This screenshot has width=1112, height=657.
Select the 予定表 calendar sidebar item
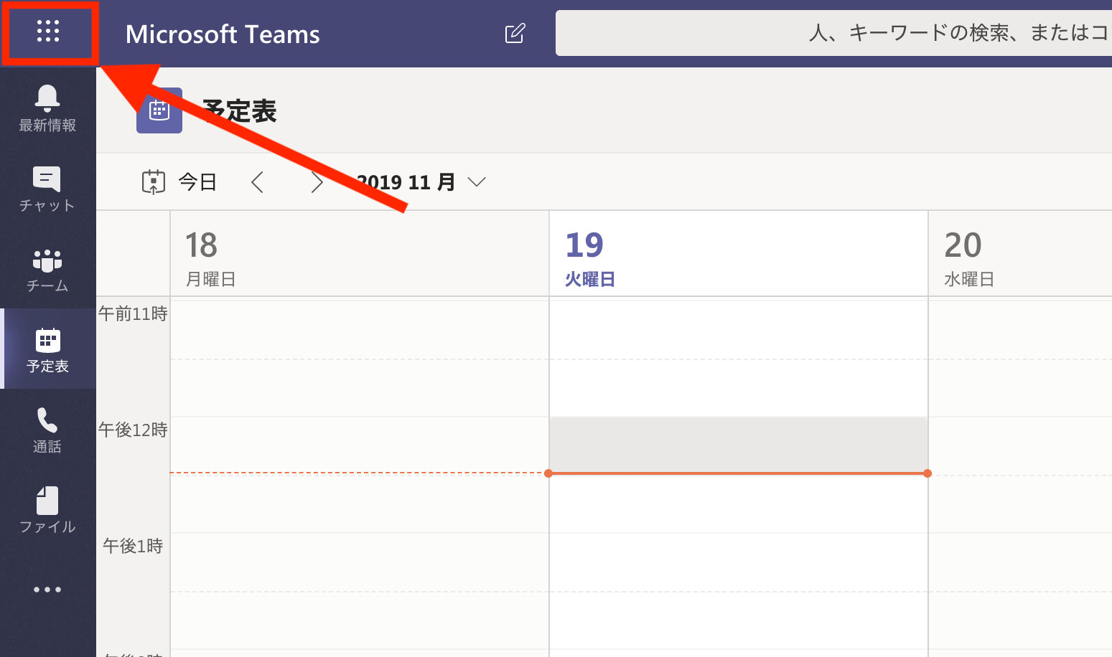pyautogui.click(x=49, y=349)
